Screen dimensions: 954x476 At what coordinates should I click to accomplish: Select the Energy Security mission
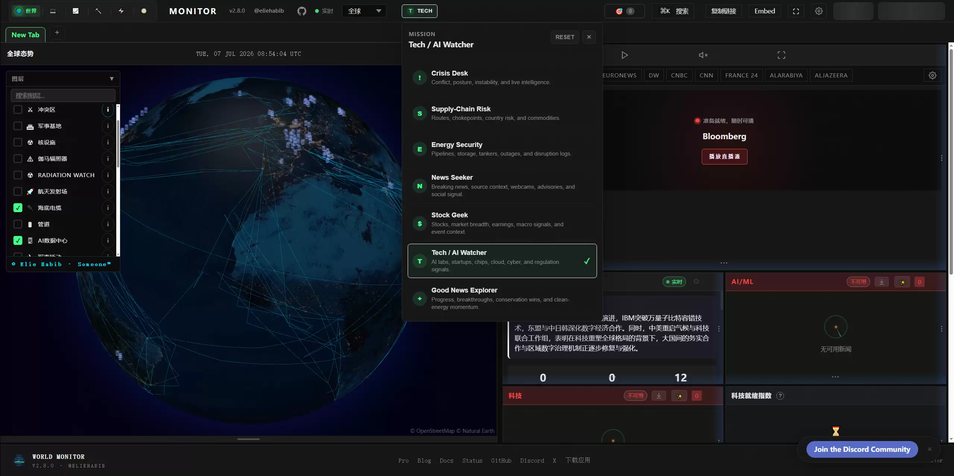(502, 149)
